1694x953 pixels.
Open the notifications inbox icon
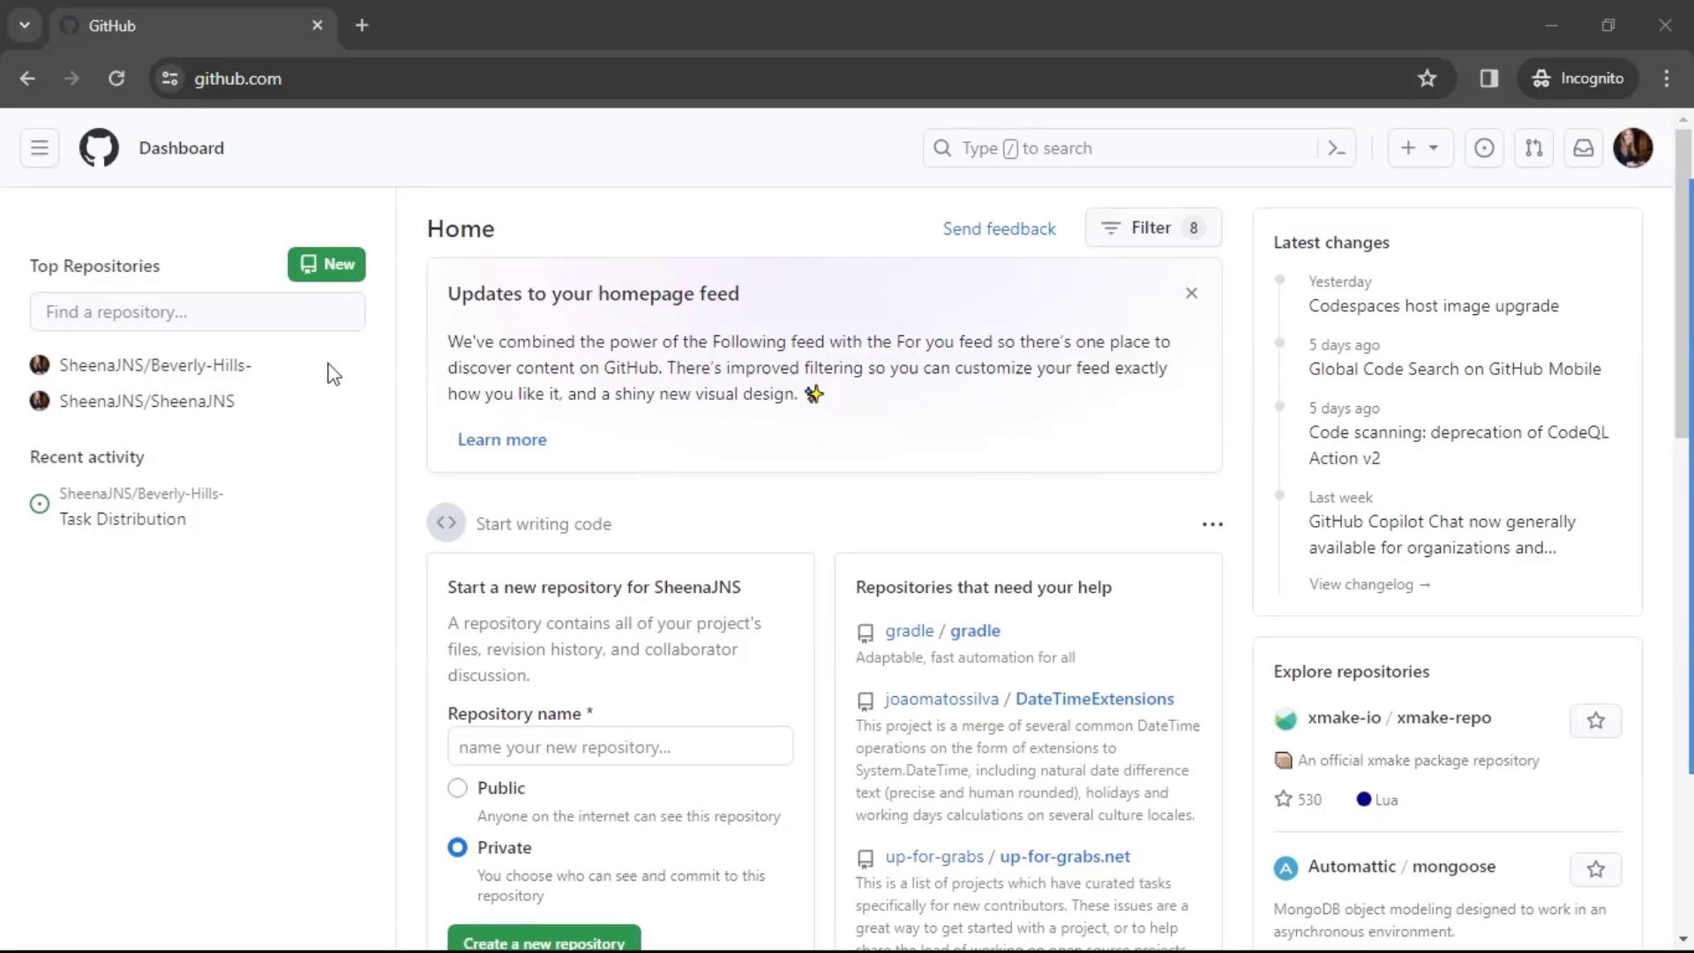click(x=1584, y=148)
